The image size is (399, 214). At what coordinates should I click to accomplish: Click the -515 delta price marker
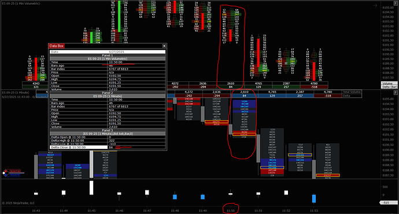389,202
